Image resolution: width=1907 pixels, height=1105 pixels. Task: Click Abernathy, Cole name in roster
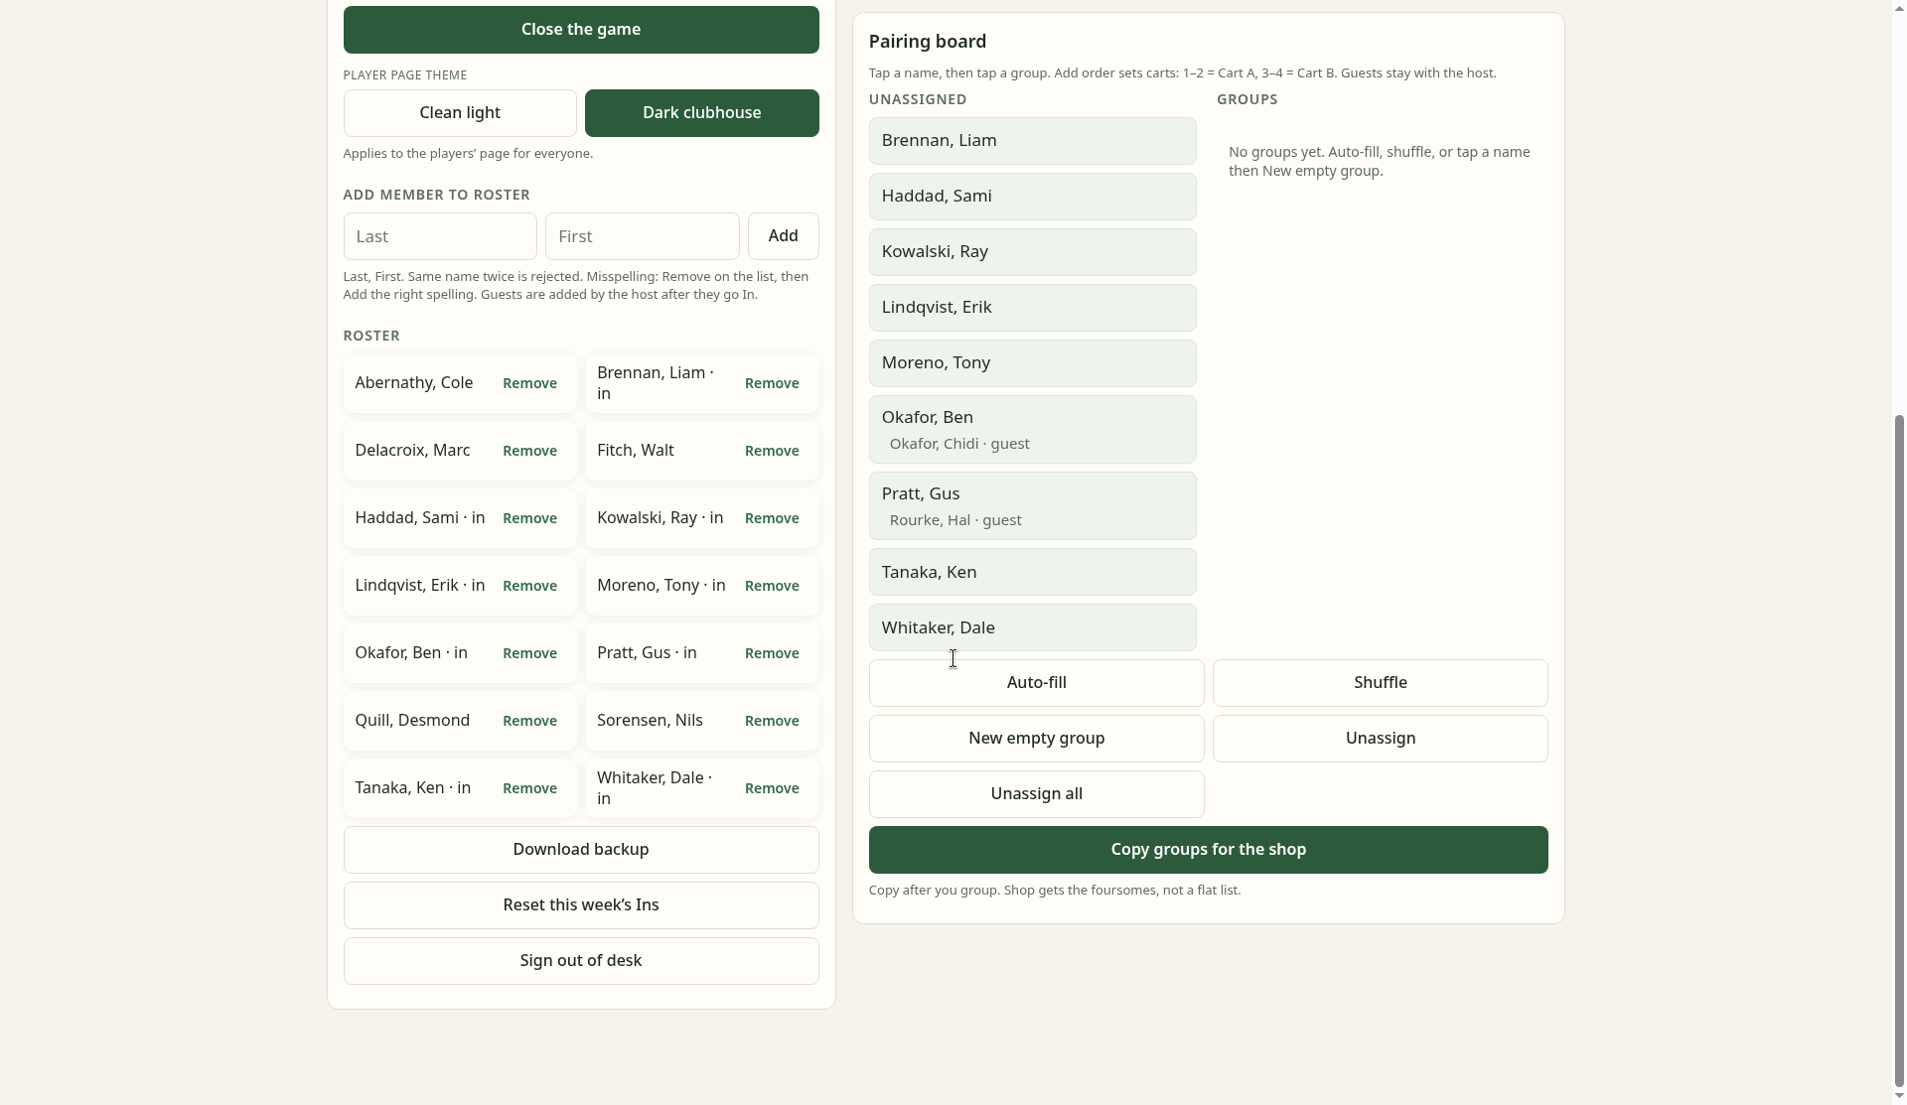(414, 383)
